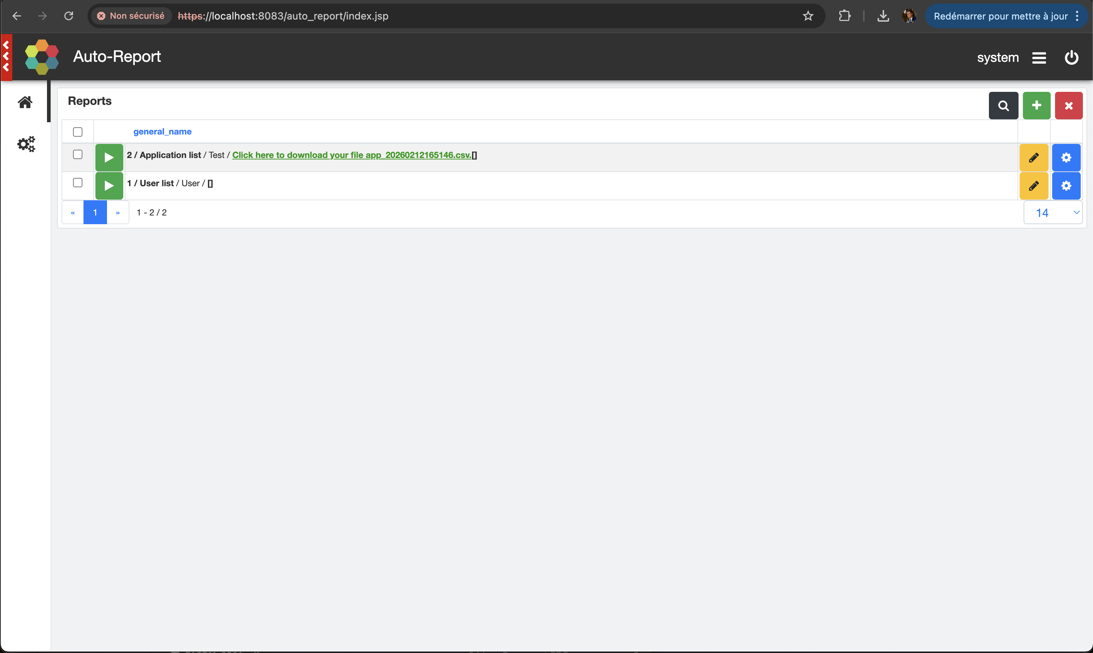Run the Application list report
This screenshot has width=1093, height=653.
[109, 158]
